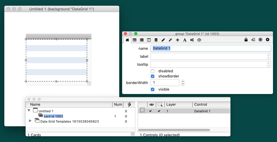This screenshot has width=277, height=142.
Task: Click the borderWidth stepper arrows
Action: coord(183,83)
